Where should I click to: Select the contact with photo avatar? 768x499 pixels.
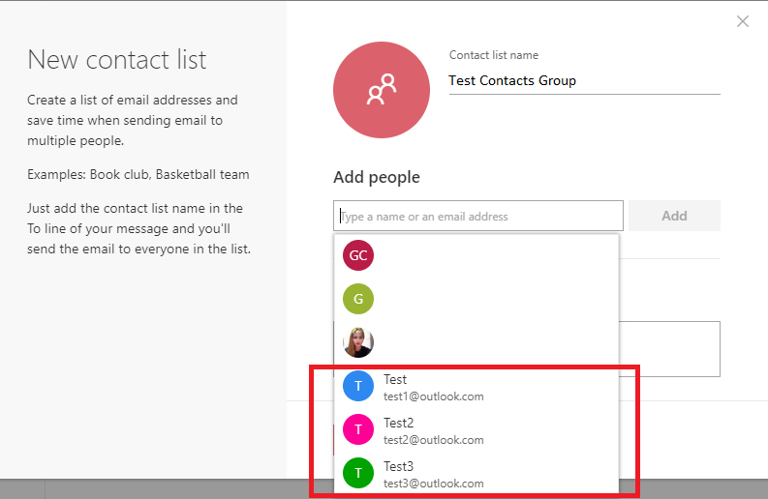[476, 342]
